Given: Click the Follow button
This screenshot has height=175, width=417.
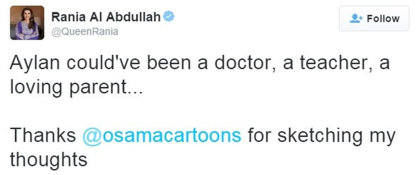Looking at the screenshot, I should (374, 18).
